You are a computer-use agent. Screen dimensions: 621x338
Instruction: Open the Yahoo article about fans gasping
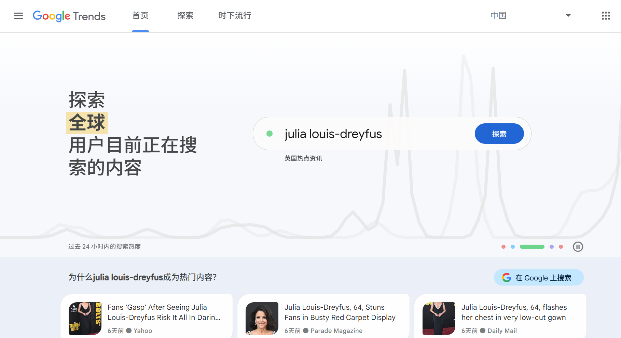click(147, 316)
